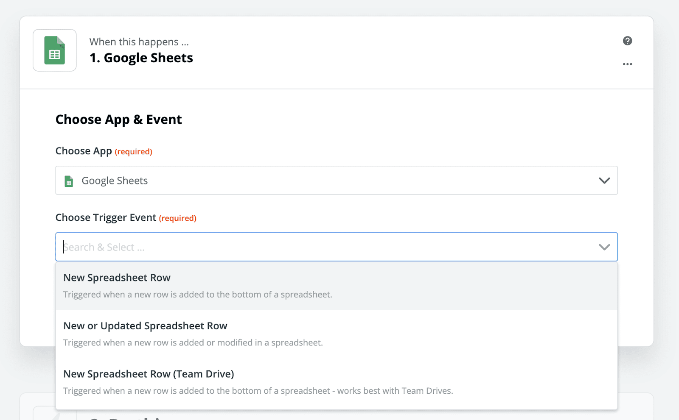Screen dimensions: 679x420
Task: Focus the Search & Select trigger field
Action: click(x=337, y=247)
